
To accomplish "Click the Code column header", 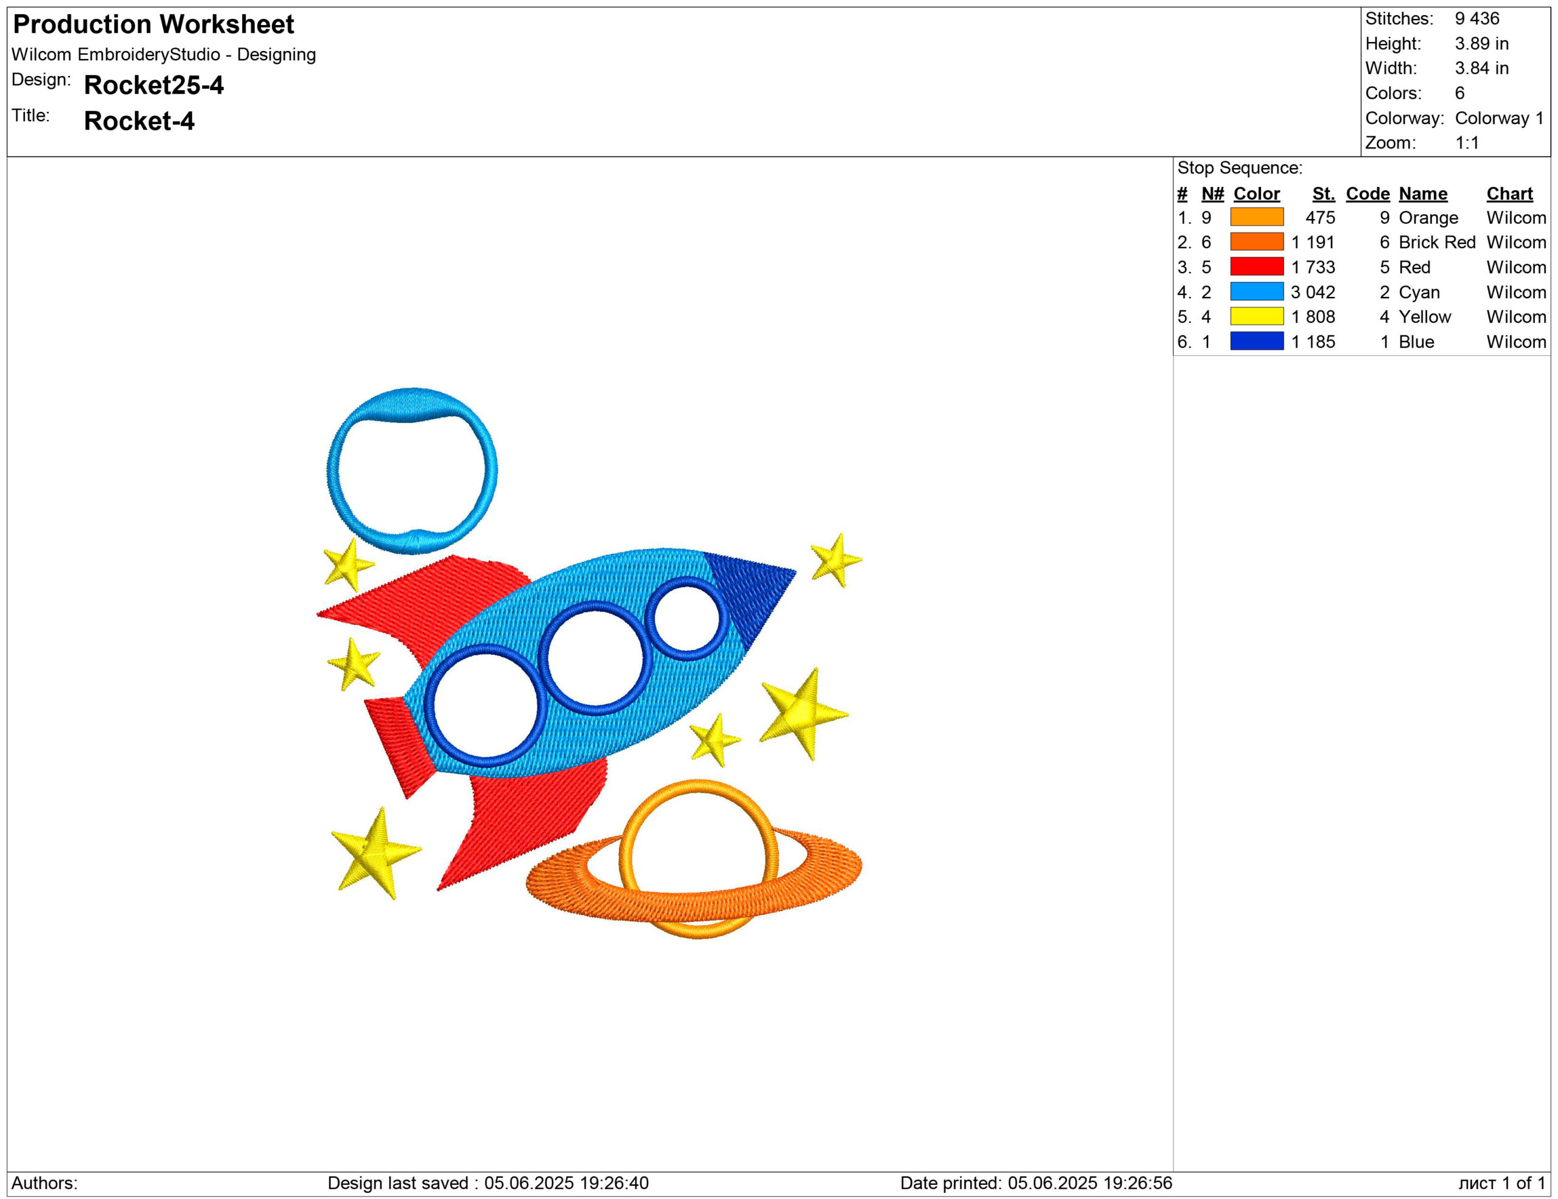I will tap(1367, 194).
